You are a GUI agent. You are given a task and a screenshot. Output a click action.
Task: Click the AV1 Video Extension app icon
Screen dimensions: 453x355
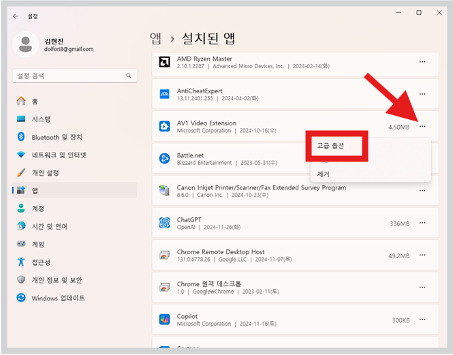[x=164, y=126]
